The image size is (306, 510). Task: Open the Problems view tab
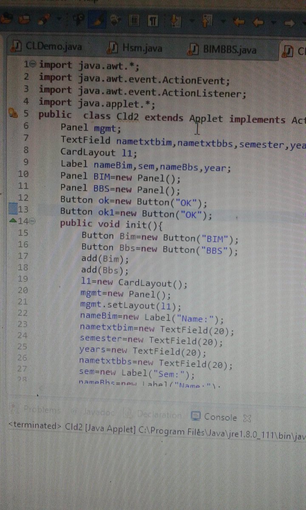pos(36,410)
